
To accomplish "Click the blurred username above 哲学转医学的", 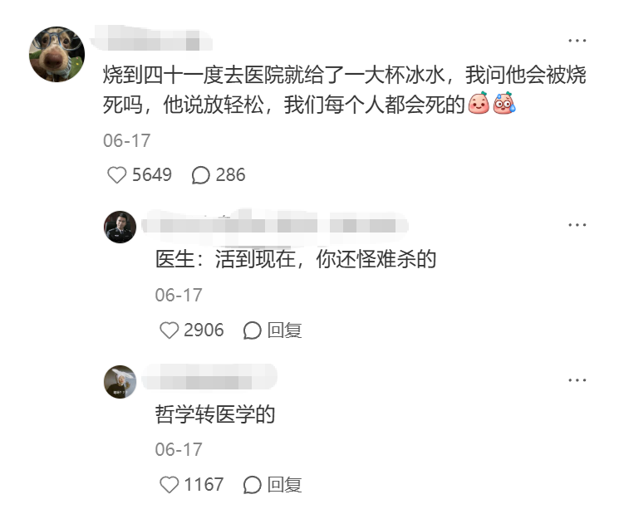I will coord(209,377).
